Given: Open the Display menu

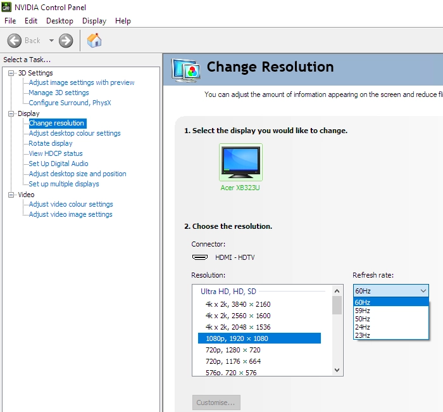Looking at the screenshot, I should 94,21.
